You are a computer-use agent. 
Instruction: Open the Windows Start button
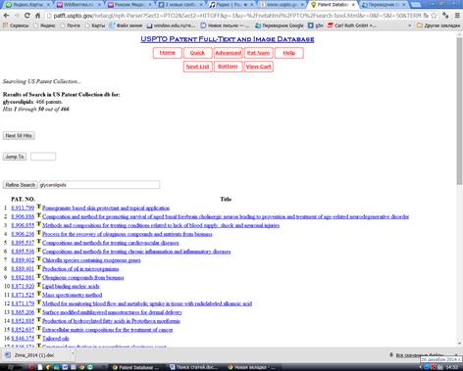pos(11,367)
